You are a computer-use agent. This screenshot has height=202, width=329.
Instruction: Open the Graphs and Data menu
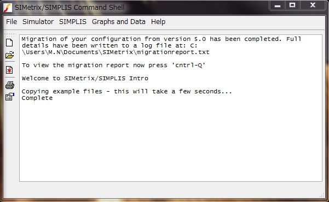[119, 21]
